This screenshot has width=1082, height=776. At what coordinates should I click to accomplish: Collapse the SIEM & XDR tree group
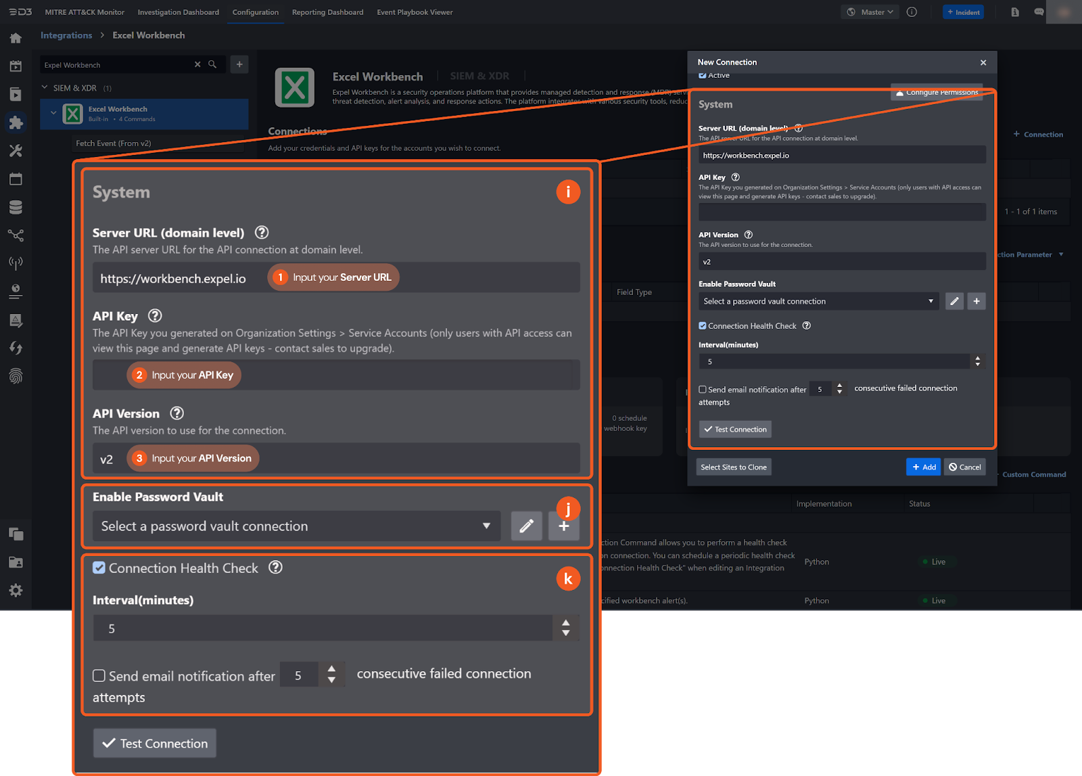45,88
